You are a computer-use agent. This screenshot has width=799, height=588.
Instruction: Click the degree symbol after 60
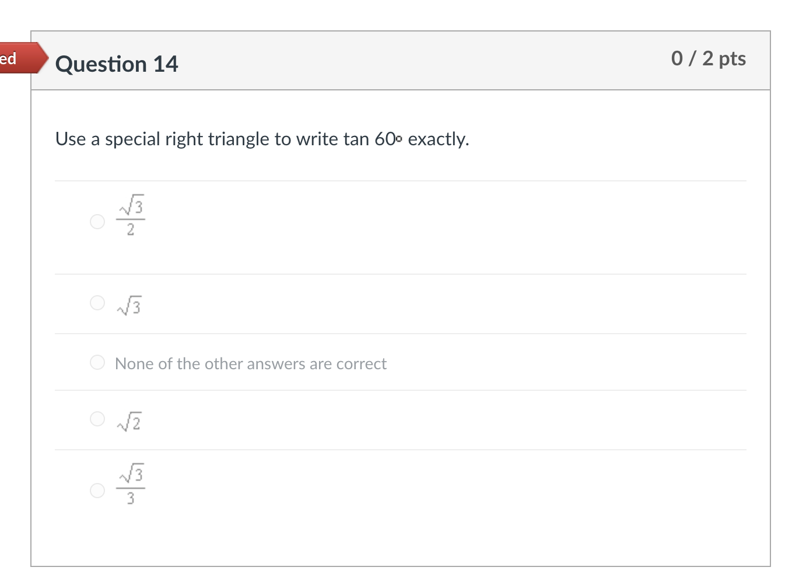tap(399, 138)
